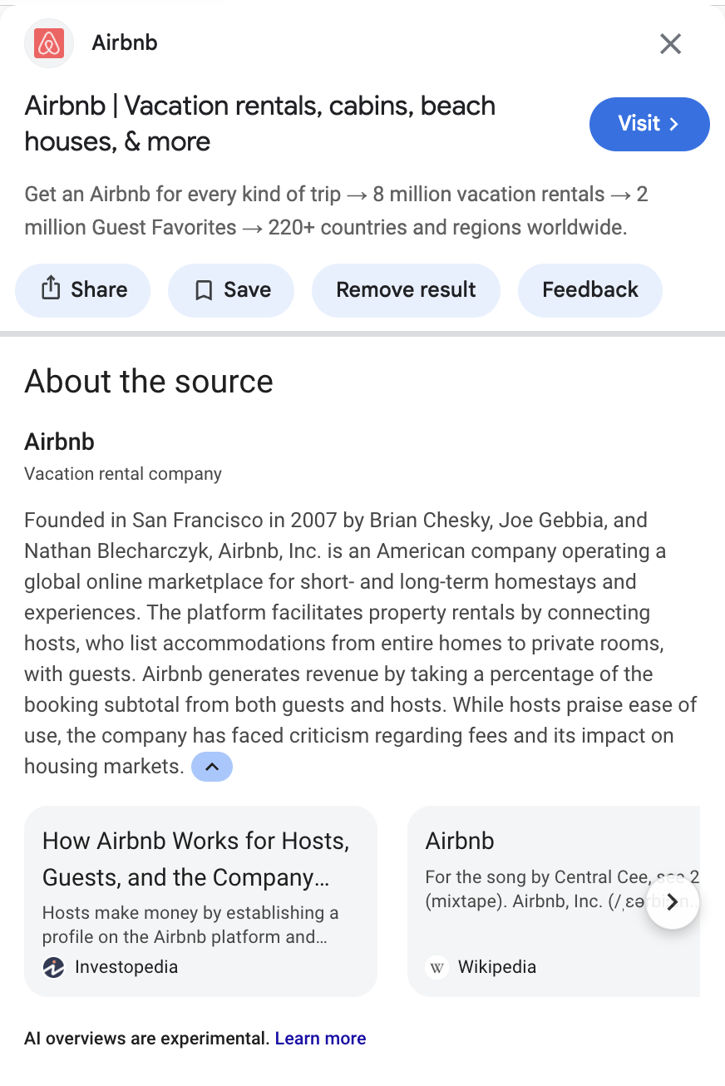Screen dimensions: 725x1086
Task: Click the Wikipedia W icon
Action: [437, 967]
